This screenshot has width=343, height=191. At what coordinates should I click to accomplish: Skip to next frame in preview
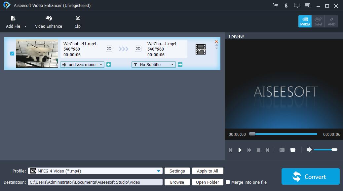tap(268, 150)
